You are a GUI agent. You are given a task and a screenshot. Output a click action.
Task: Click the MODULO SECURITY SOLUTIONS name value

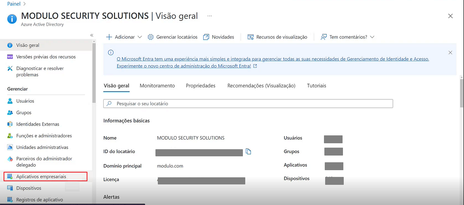coord(191,138)
